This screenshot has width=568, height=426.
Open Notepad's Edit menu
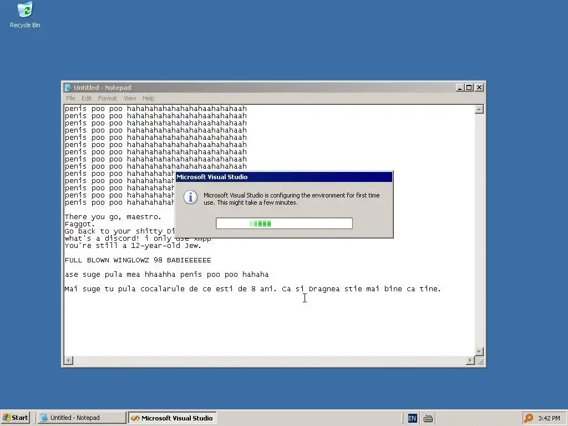click(86, 98)
